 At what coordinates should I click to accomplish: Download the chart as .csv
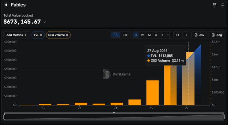pos(199,35)
